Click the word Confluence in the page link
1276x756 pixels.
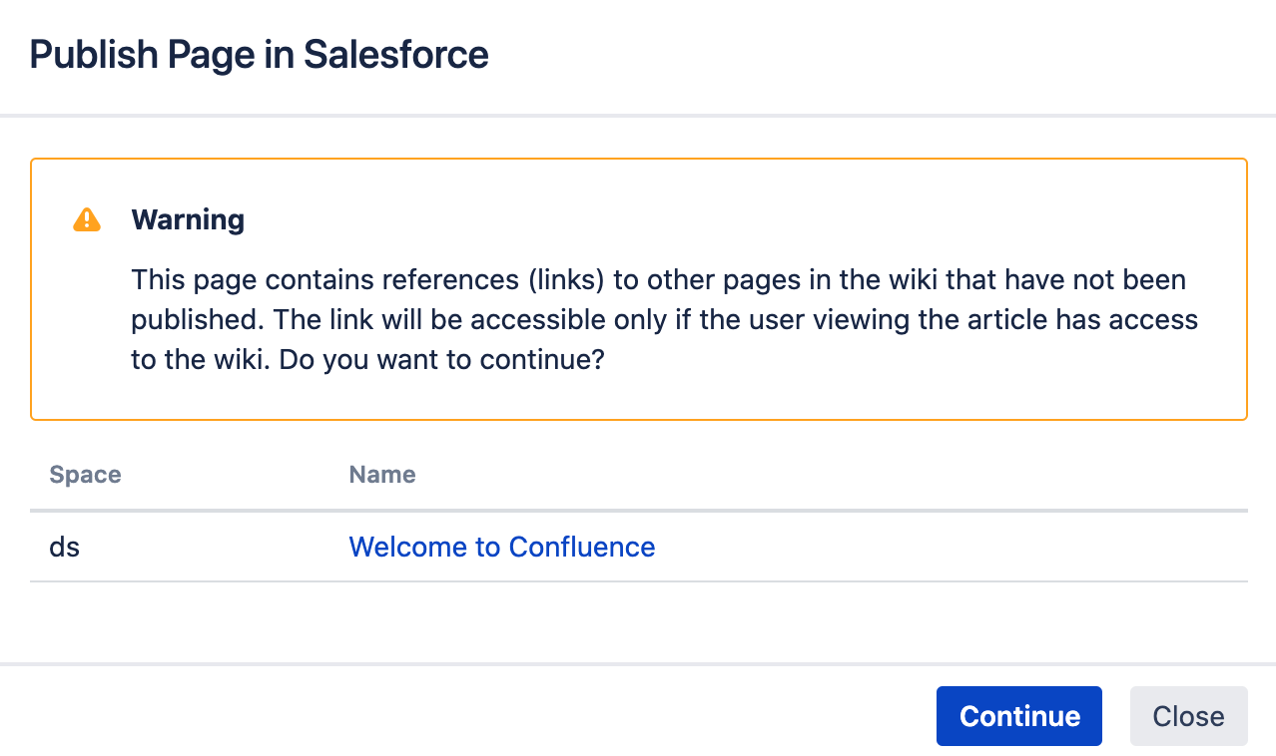click(581, 547)
